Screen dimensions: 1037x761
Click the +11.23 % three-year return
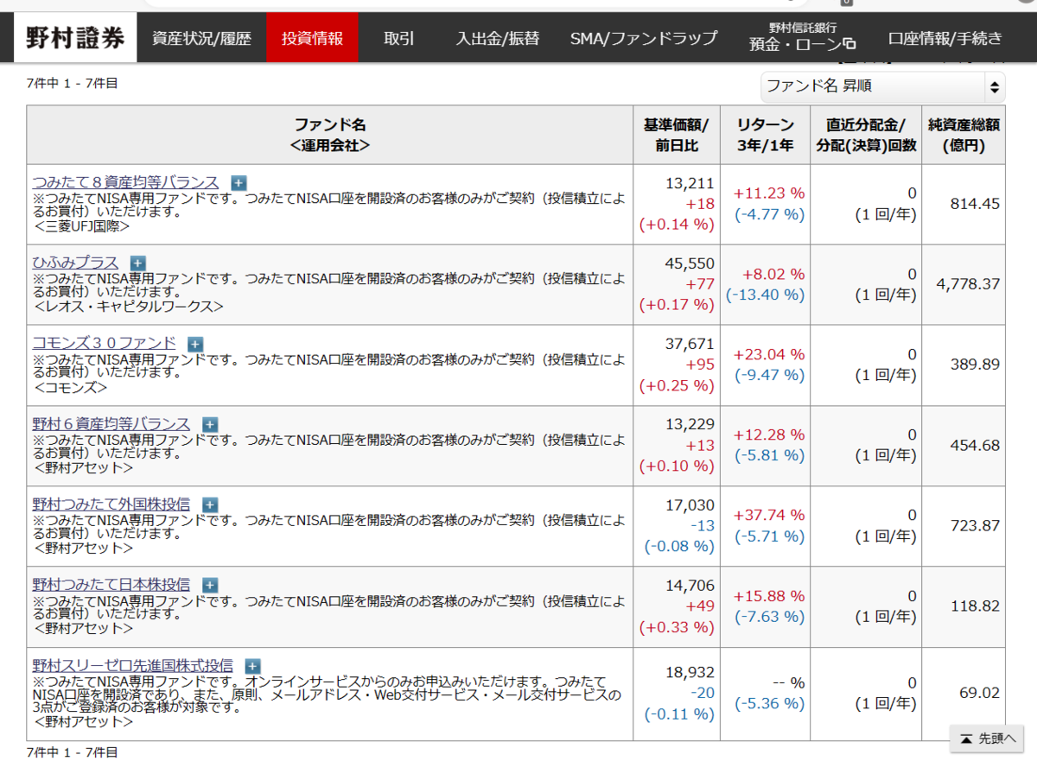[x=769, y=193]
